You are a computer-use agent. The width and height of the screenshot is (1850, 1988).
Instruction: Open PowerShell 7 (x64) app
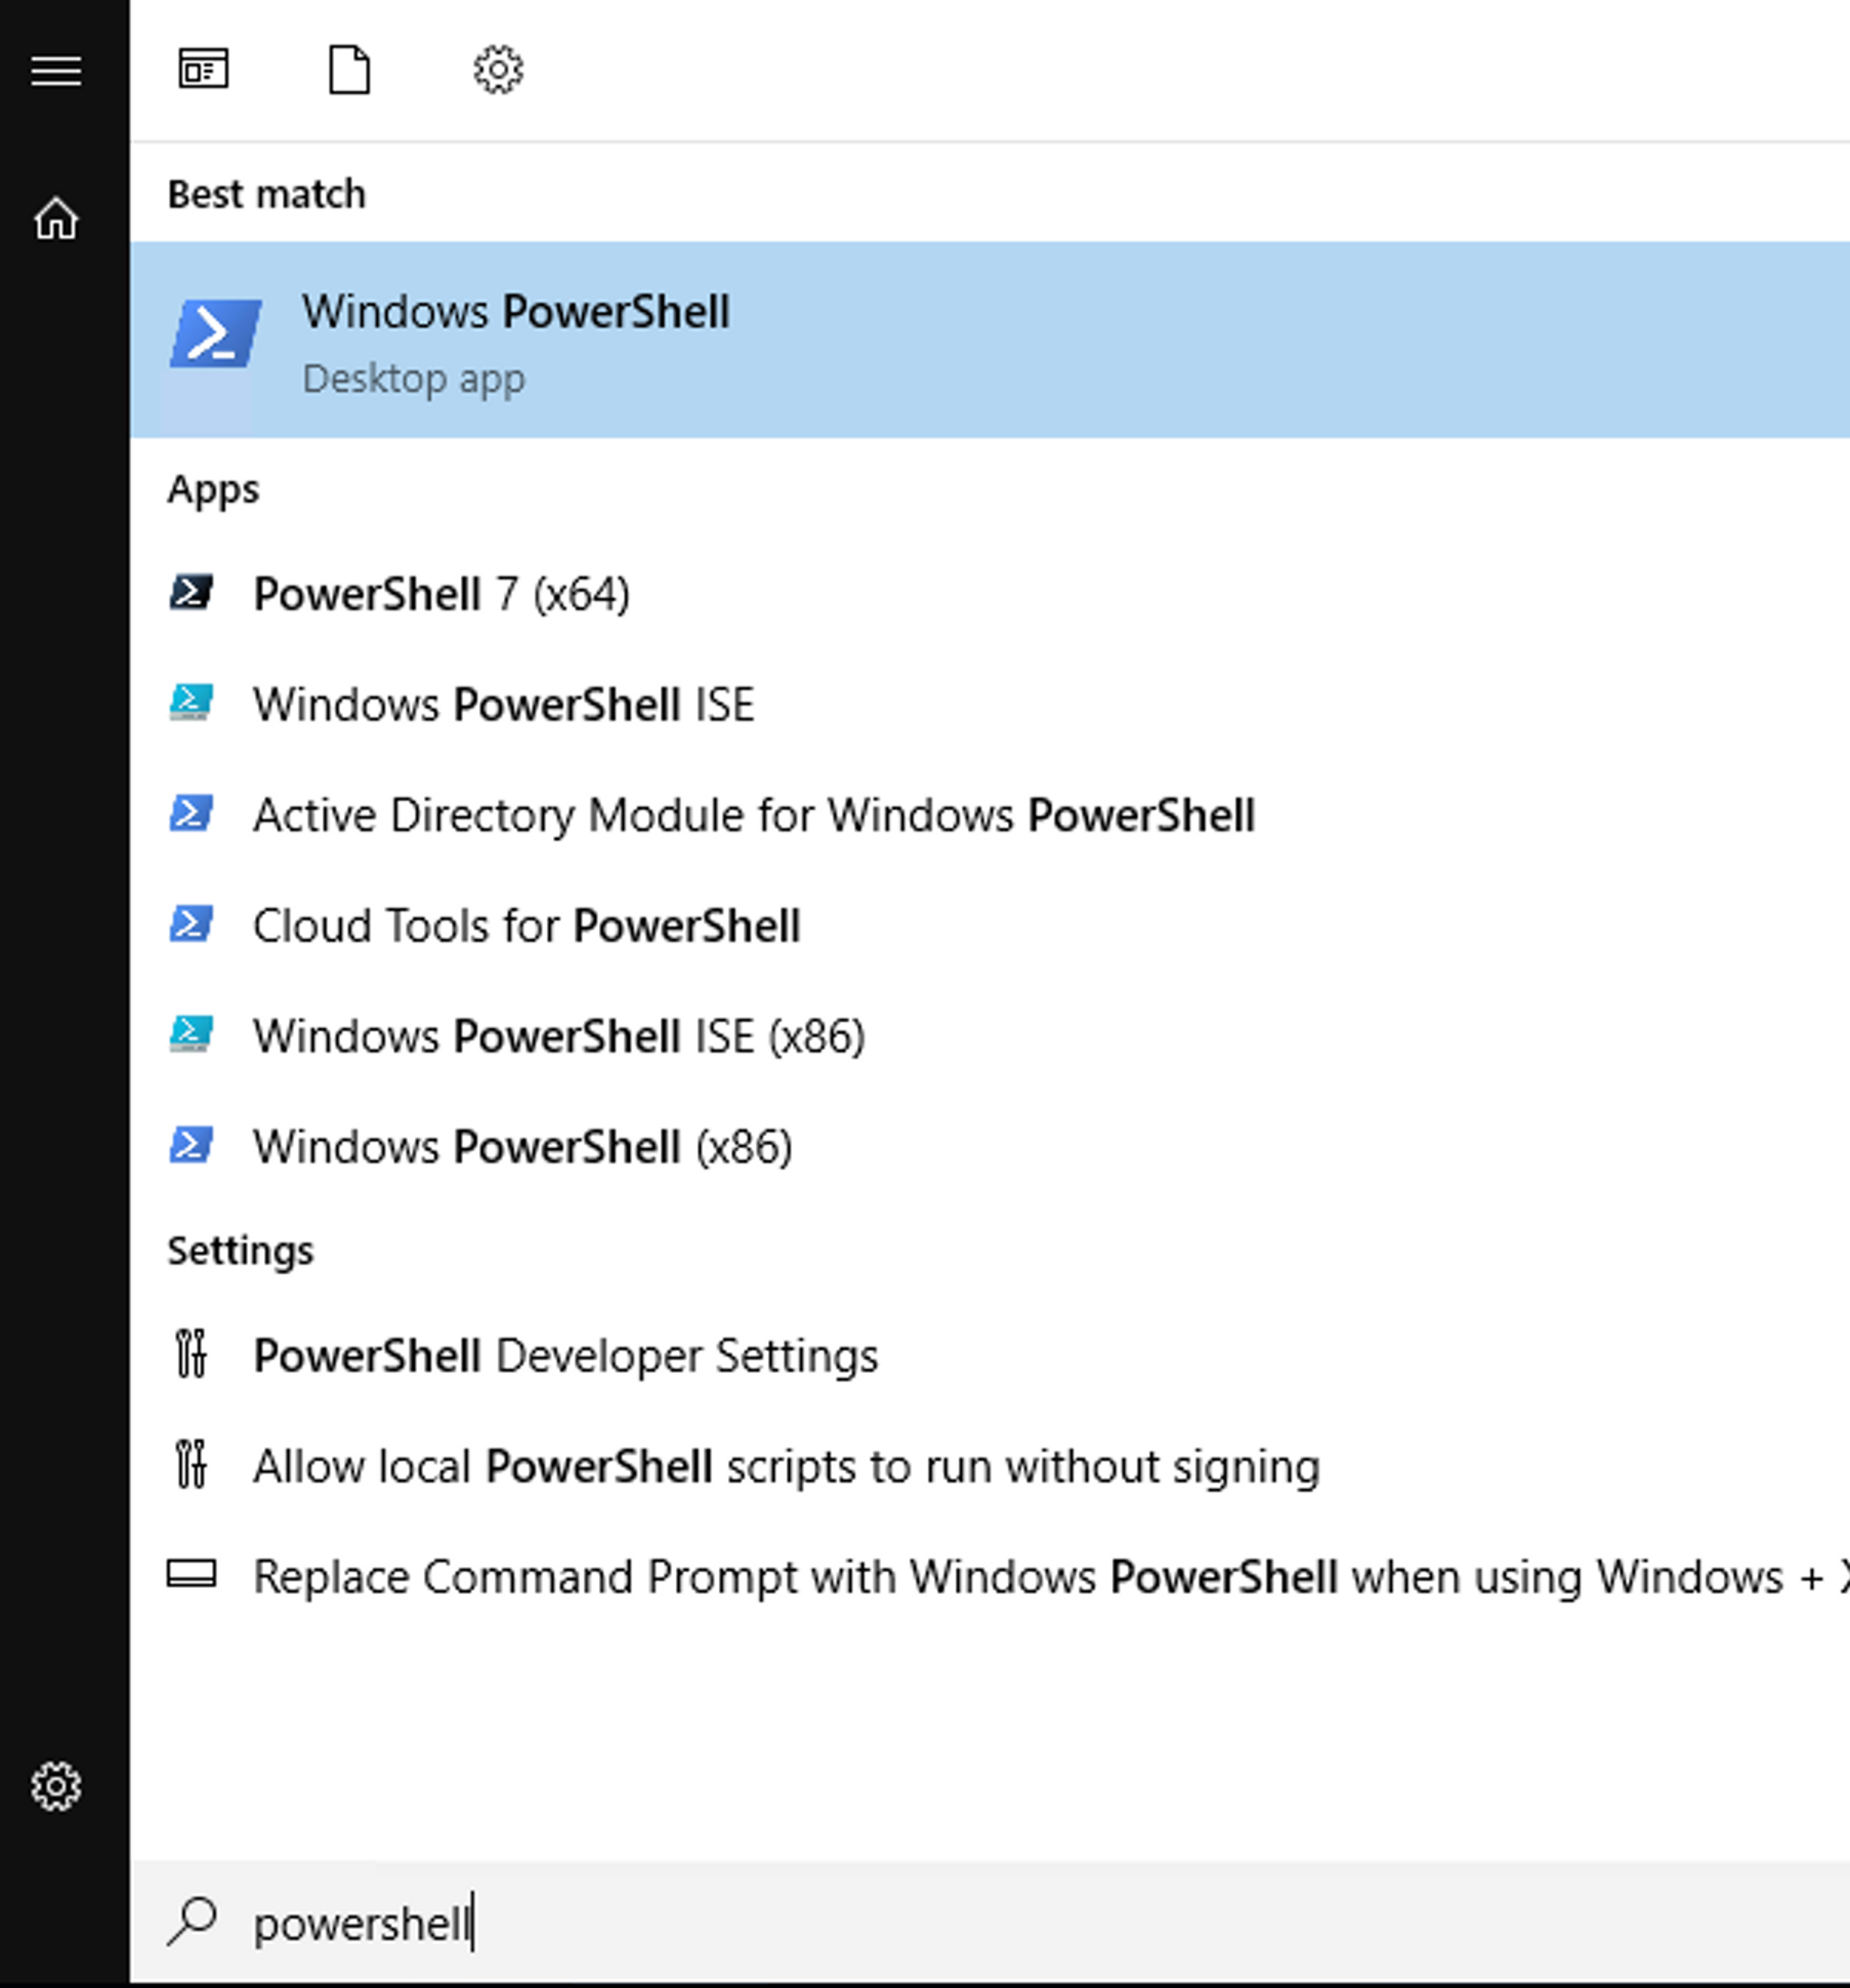point(441,594)
